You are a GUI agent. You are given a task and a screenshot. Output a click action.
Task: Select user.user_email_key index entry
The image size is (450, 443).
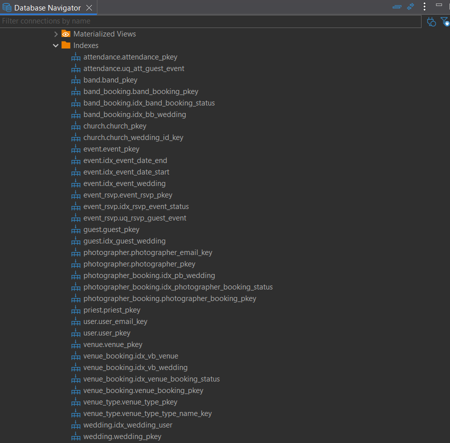[115, 321]
